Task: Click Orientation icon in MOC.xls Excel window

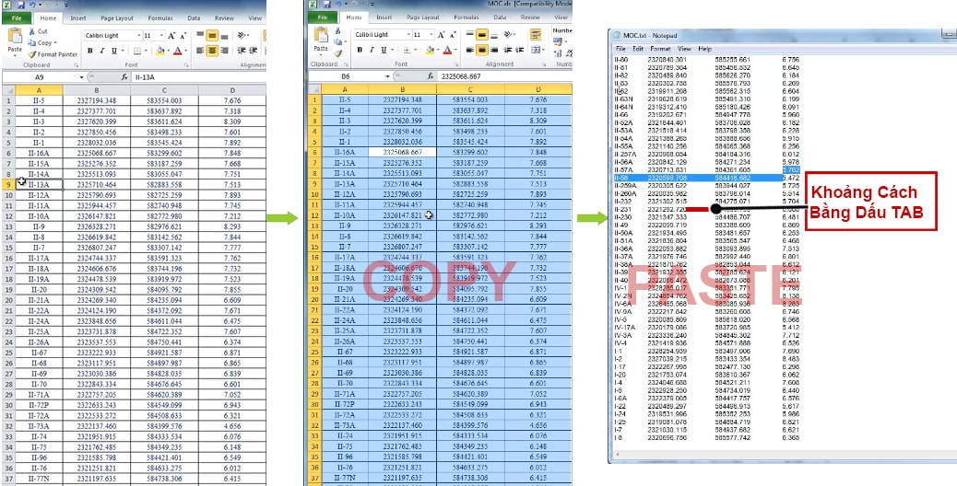Action: [x=508, y=34]
